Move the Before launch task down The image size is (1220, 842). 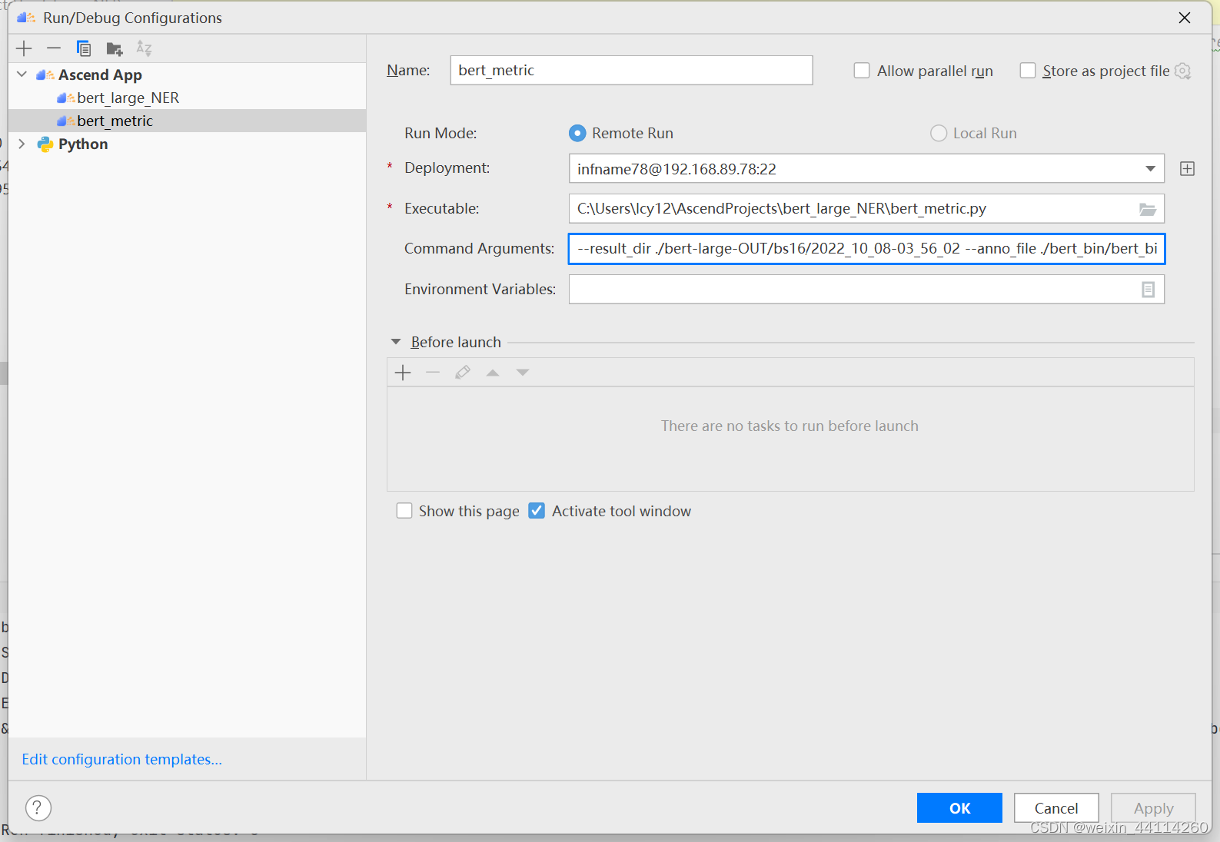pos(523,373)
